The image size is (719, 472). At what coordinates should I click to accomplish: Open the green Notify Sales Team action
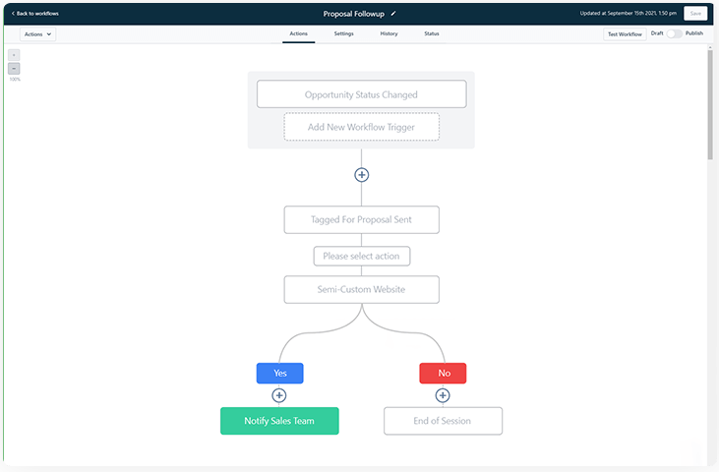click(x=279, y=421)
